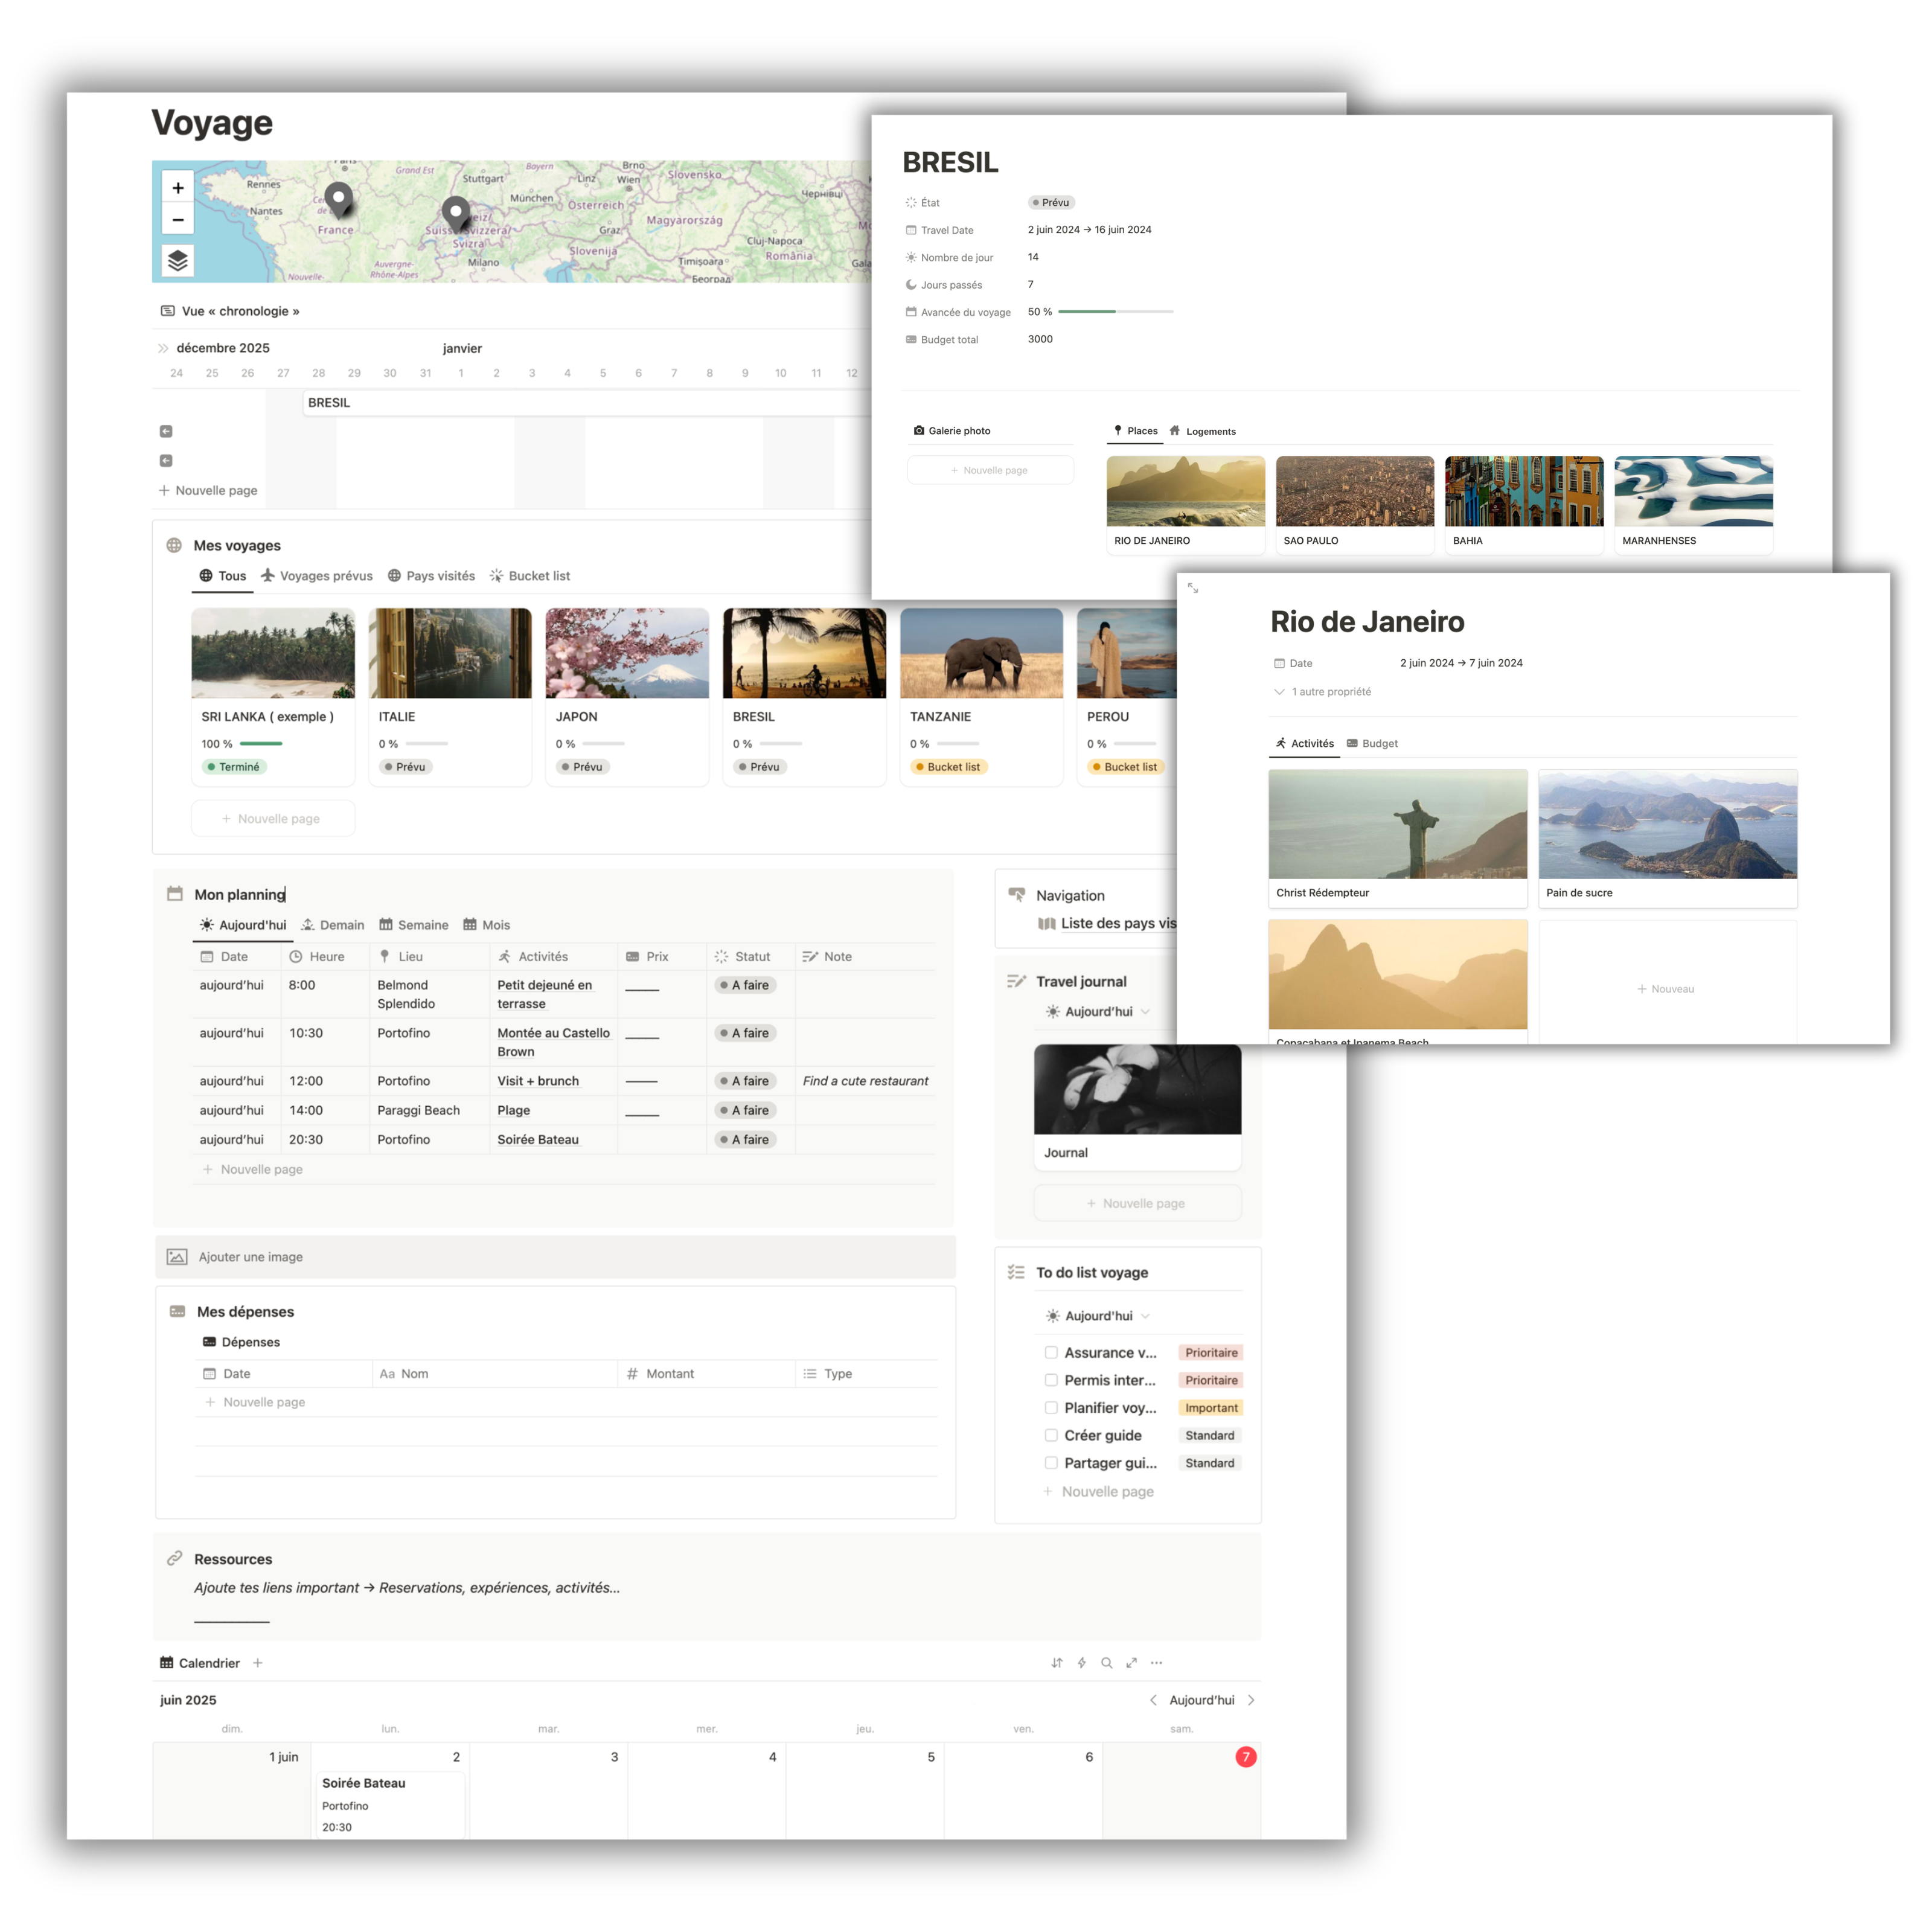
Task: Click the calendar lightning automation icon
Action: coord(1081,1663)
